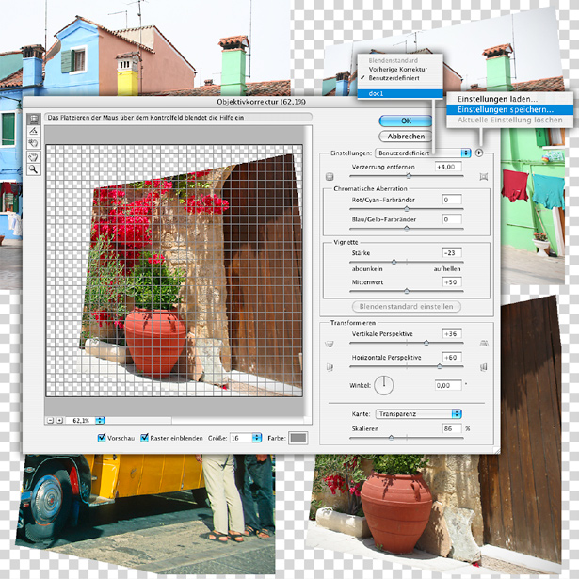Toggle the Vorschau preview checkbox
This screenshot has height=579, width=579.
click(x=103, y=438)
